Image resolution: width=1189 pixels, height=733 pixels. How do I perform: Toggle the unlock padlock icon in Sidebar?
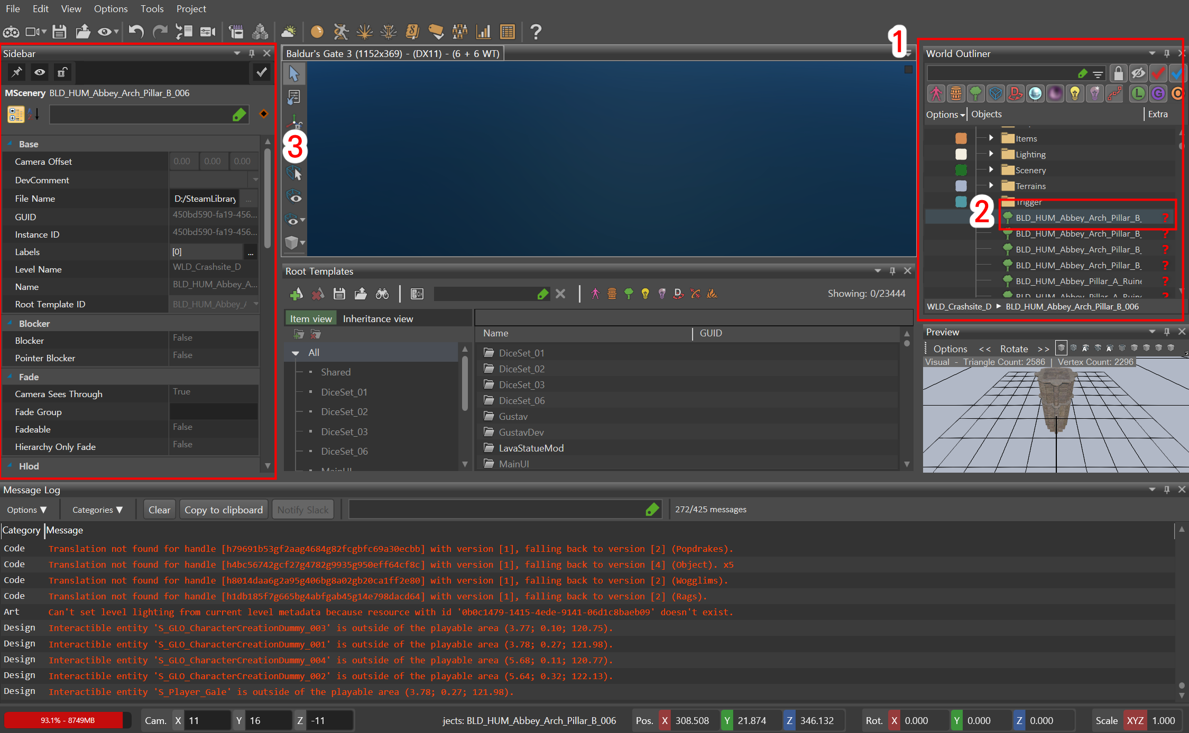click(x=62, y=72)
